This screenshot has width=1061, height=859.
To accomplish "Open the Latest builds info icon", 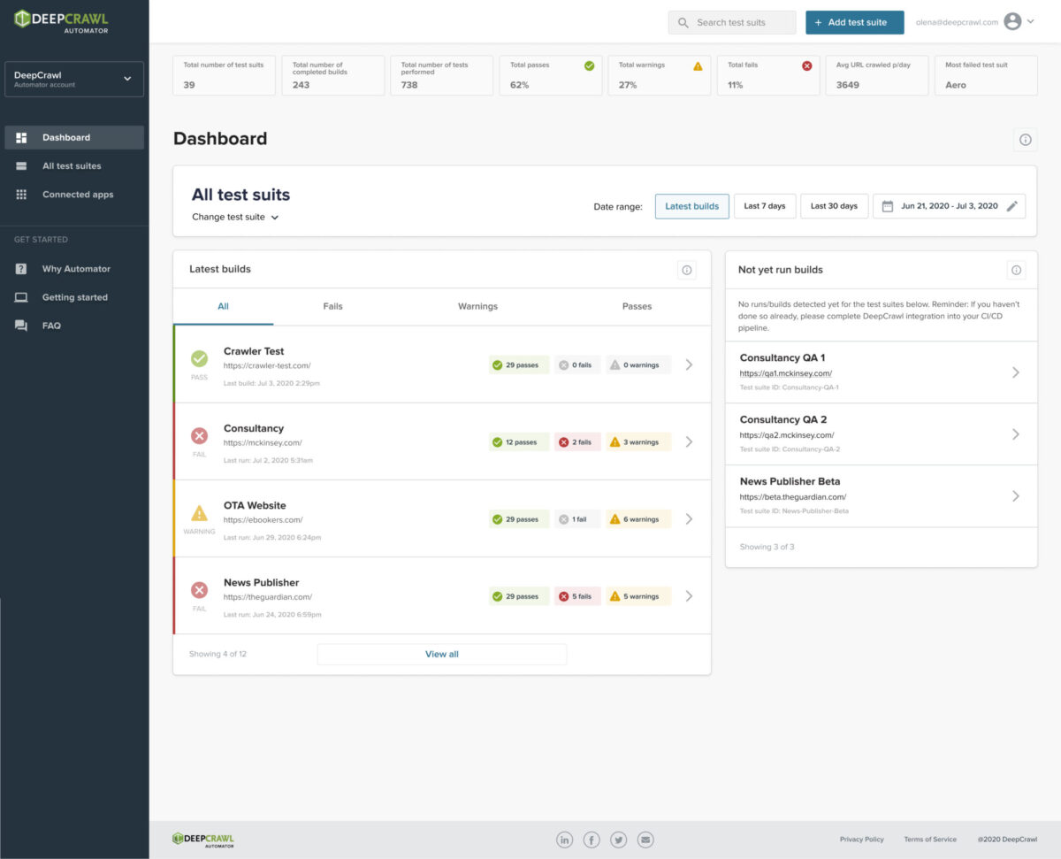I will click(x=687, y=270).
